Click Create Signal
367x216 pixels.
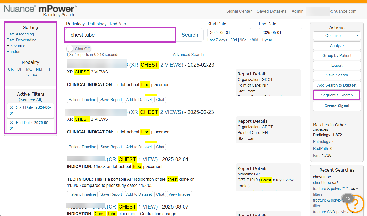click(x=337, y=106)
